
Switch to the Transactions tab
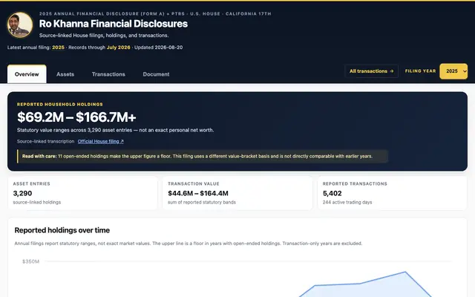point(108,74)
